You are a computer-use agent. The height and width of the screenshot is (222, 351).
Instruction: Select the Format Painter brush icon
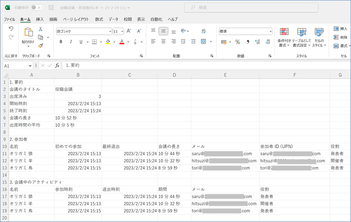[40, 45]
